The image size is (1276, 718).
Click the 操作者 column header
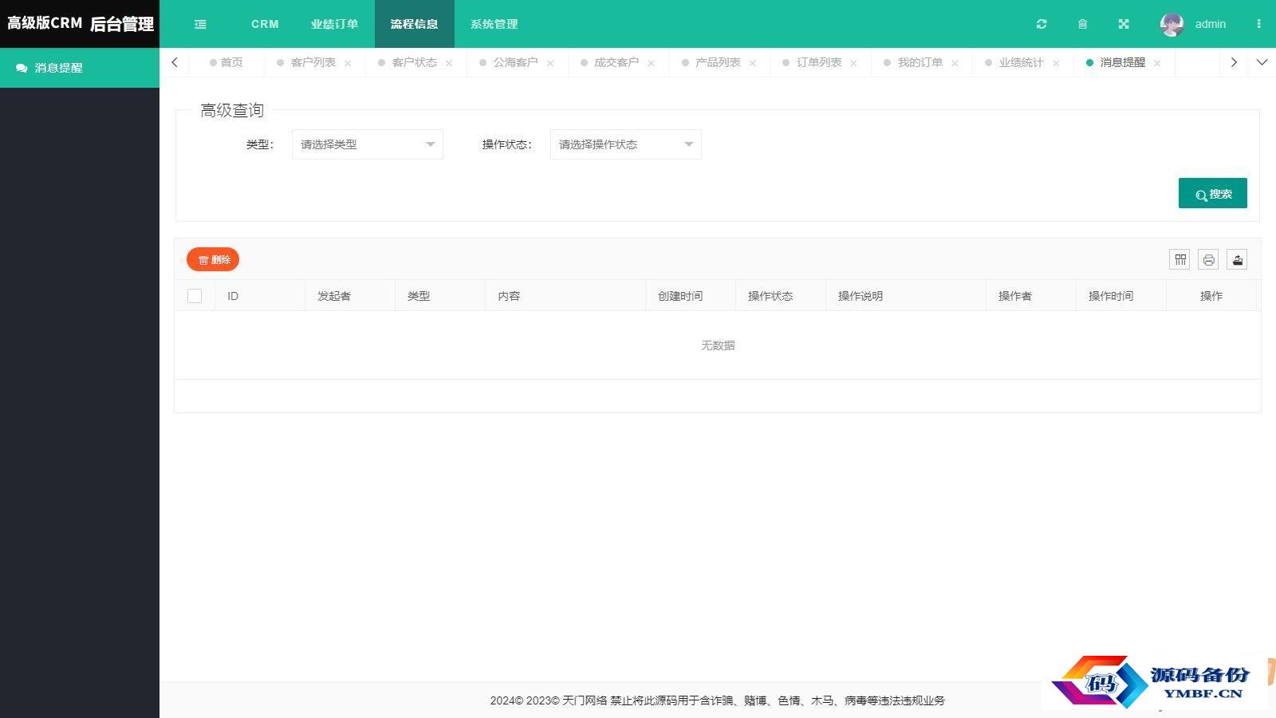tap(1031, 296)
